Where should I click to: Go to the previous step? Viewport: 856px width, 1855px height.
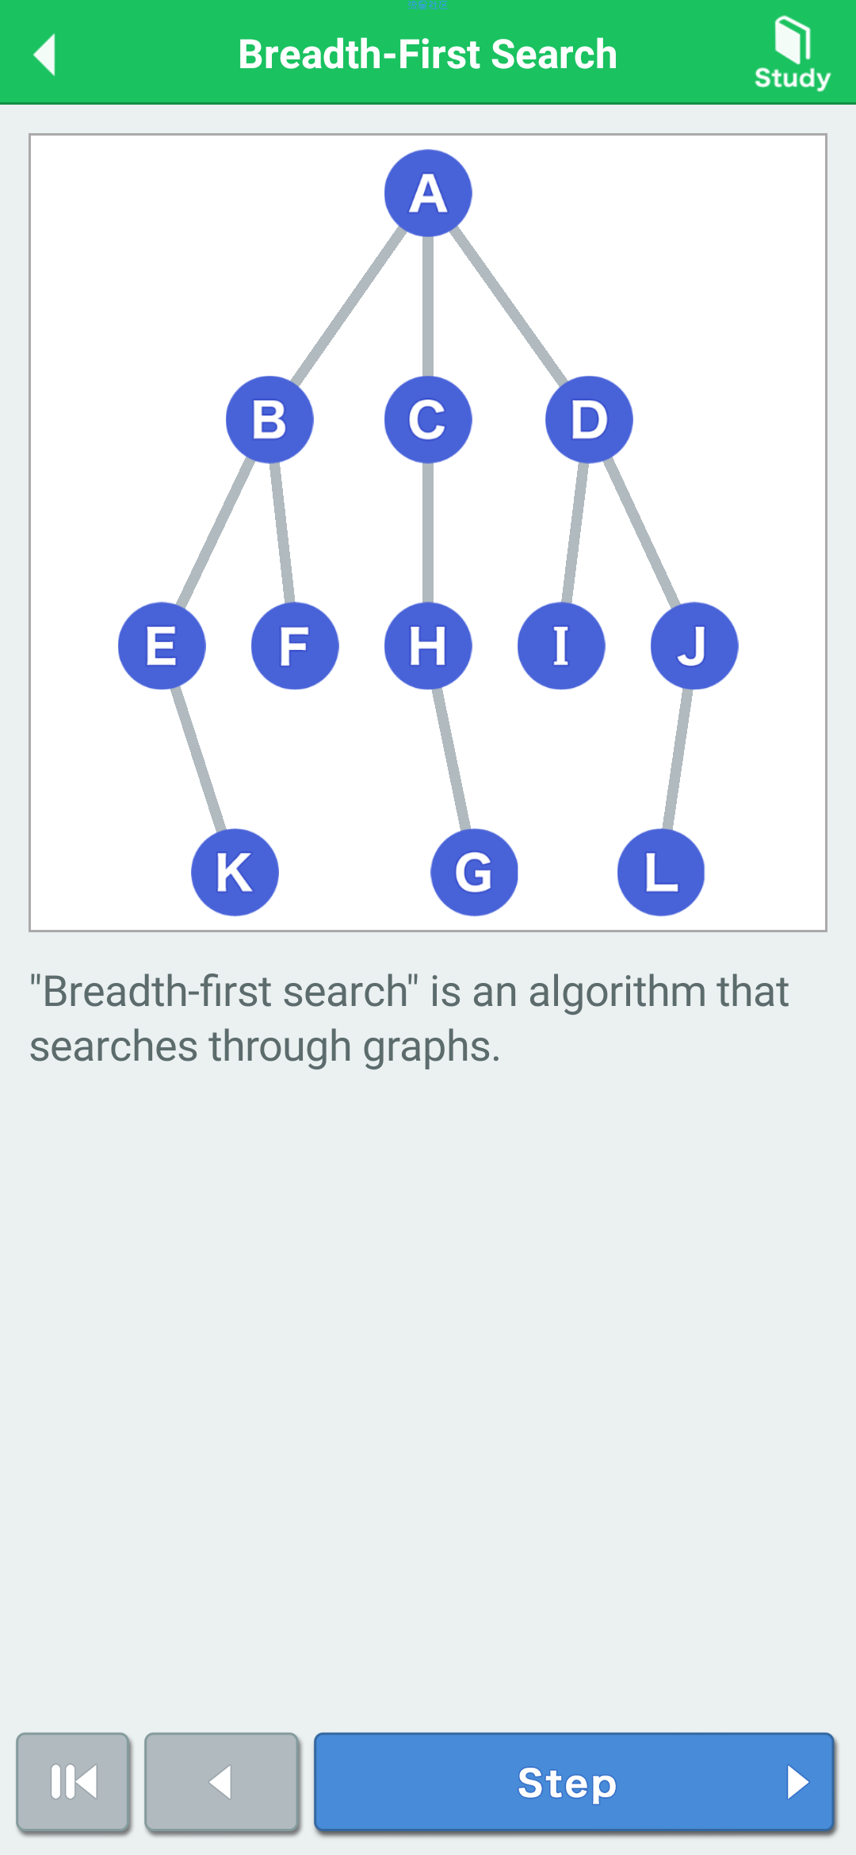221,1782
